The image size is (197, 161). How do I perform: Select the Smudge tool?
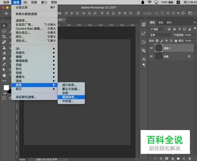pyautogui.click(x=4, y=59)
